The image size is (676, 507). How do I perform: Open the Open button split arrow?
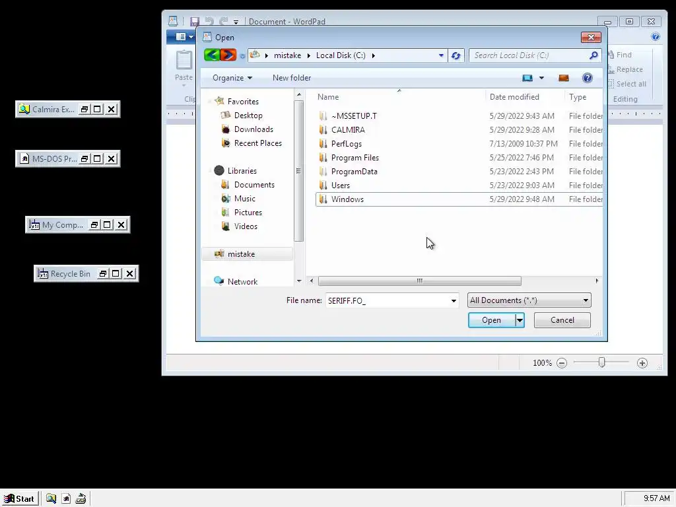click(x=520, y=320)
